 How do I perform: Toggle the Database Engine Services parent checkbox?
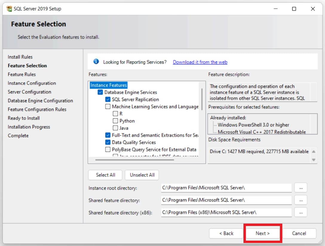click(x=100, y=92)
